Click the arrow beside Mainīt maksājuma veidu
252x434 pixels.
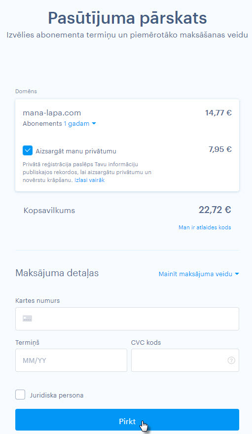click(237, 274)
